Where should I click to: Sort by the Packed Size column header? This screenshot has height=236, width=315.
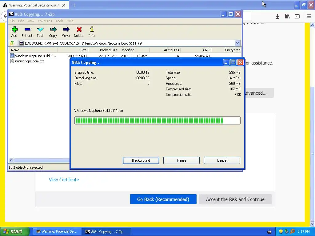click(x=103, y=50)
